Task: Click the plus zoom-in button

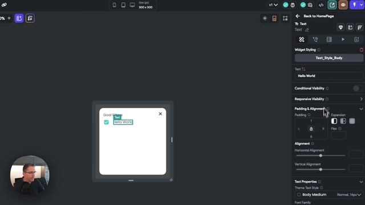Action: (9, 18)
